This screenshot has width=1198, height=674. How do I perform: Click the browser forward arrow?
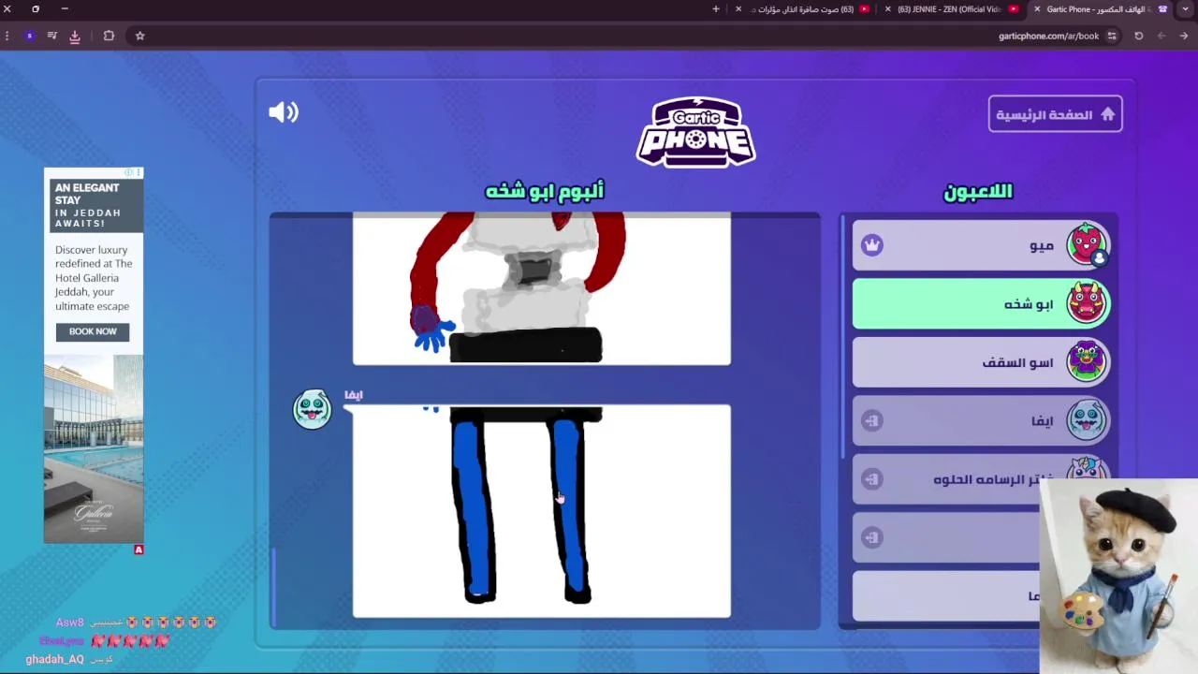pyautogui.click(x=1161, y=36)
